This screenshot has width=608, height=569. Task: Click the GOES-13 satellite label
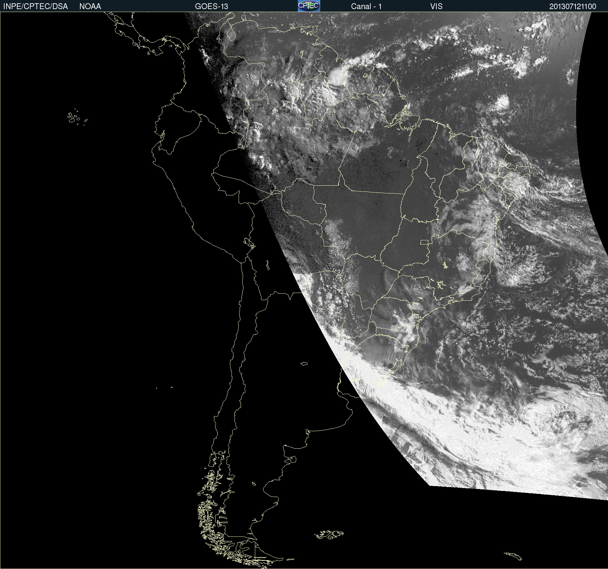212,6
